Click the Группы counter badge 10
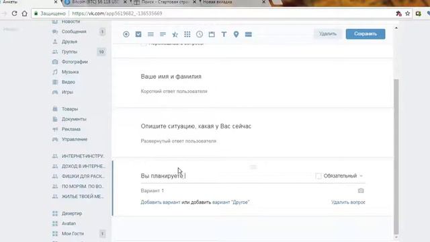430x242 pixels. click(101, 52)
